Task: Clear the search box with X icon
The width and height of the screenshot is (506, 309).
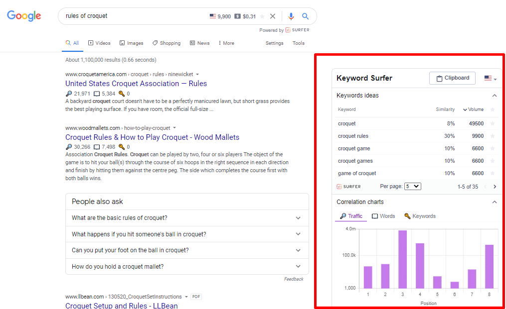Action: tap(273, 16)
